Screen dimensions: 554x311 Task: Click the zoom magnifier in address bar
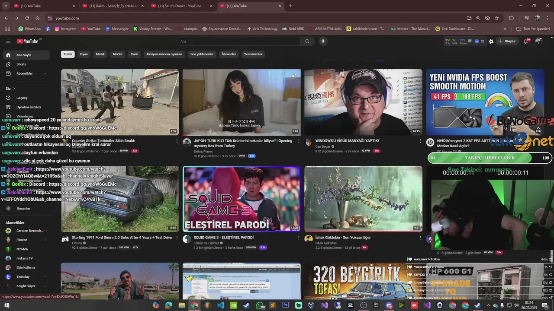478,18
